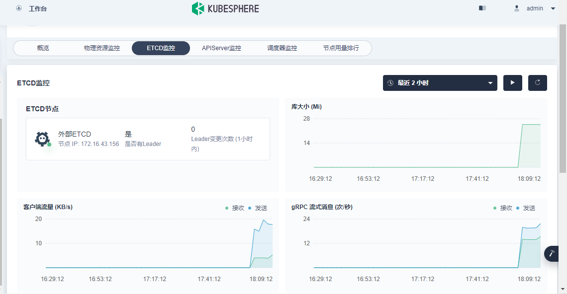Toggle 发送 legend in gRPC chart
This screenshot has width=567, height=294.
[526, 208]
